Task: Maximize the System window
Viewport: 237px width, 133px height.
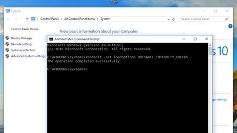Action: (x=216, y=11)
